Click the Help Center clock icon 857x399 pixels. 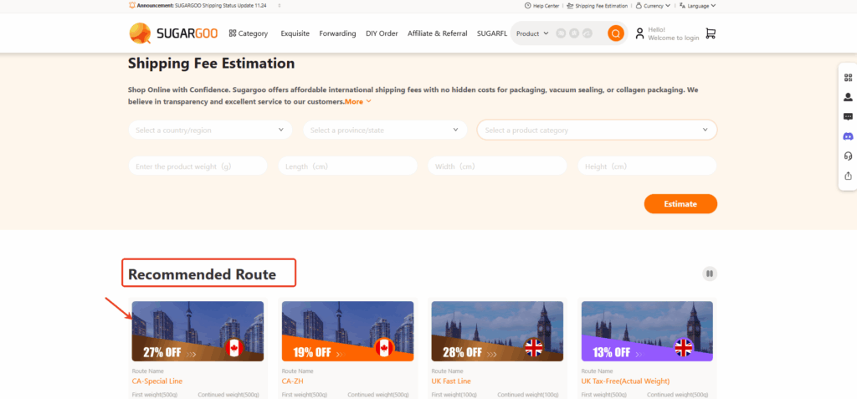(x=527, y=6)
